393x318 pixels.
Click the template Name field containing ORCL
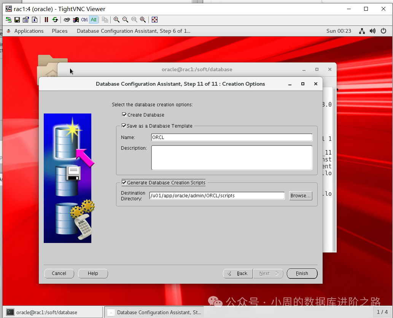[x=232, y=137]
